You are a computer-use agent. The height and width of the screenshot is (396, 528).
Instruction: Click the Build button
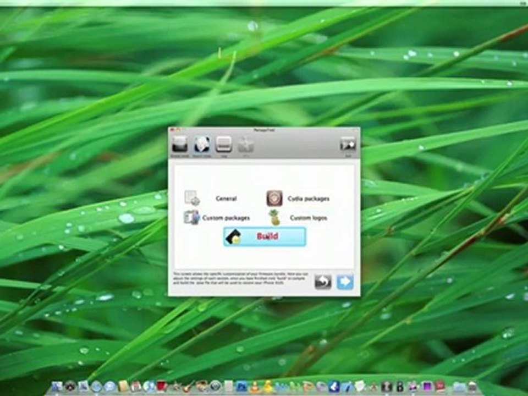coord(265,237)
